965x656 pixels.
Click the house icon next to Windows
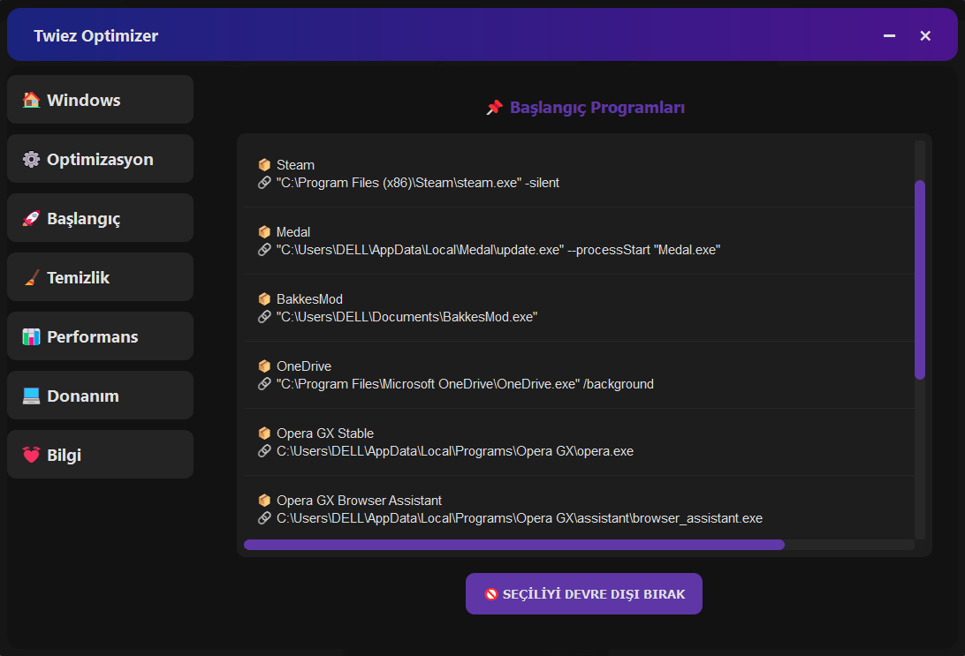(32, 100)
